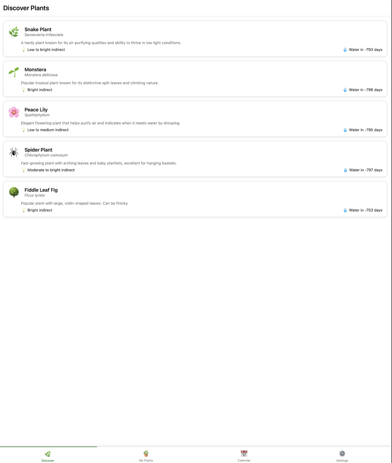
Task: Click the gear icon for Settings
Action: pyautogui.click(x=342, y=452)
